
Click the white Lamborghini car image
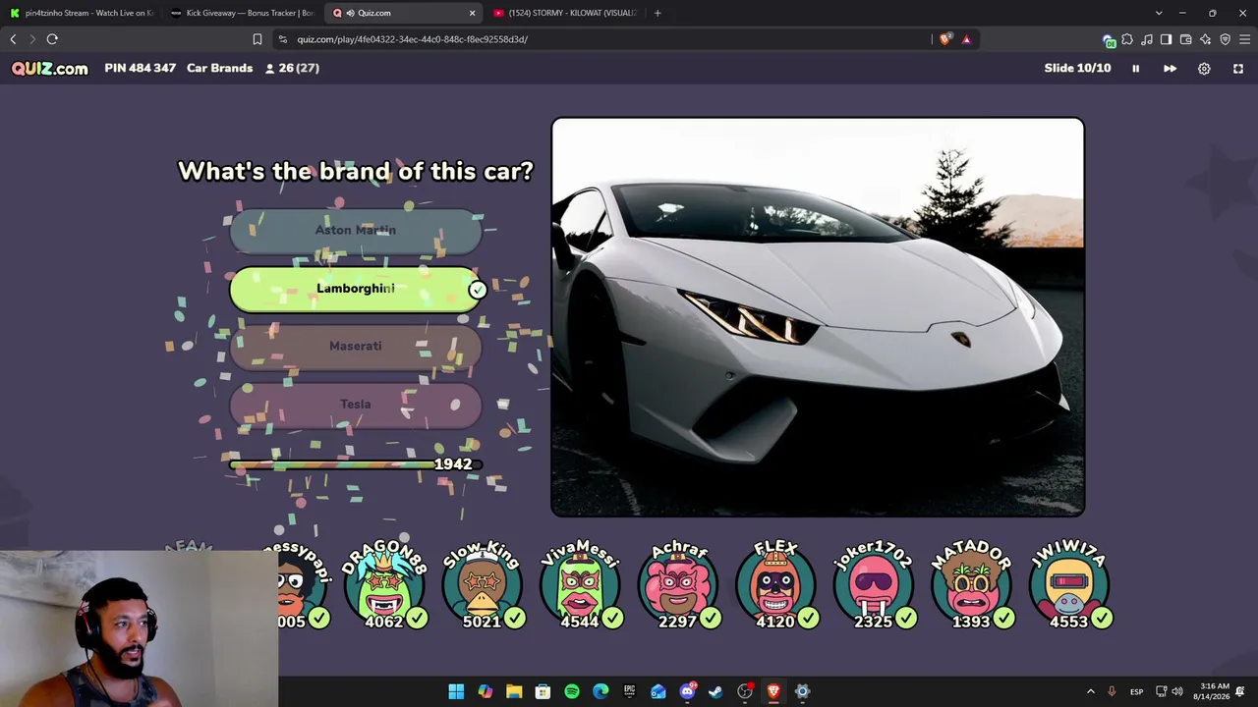tap(818, 317)
